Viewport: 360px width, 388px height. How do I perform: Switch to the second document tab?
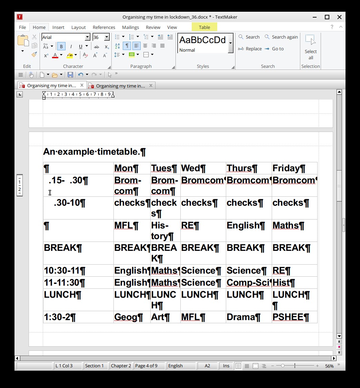point(120,86)
